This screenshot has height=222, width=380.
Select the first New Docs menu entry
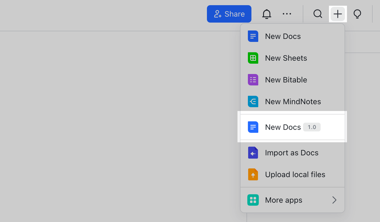click(283, 36)
